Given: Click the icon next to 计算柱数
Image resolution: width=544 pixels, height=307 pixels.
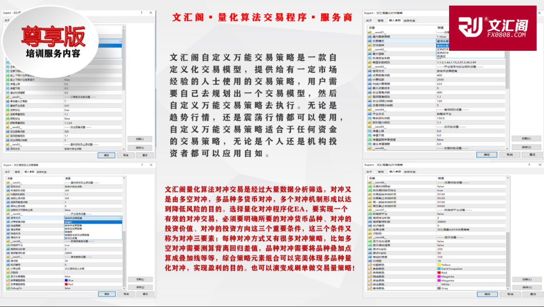Looking at the screenshot, I should pyautogui.click(x=370, y=79).
